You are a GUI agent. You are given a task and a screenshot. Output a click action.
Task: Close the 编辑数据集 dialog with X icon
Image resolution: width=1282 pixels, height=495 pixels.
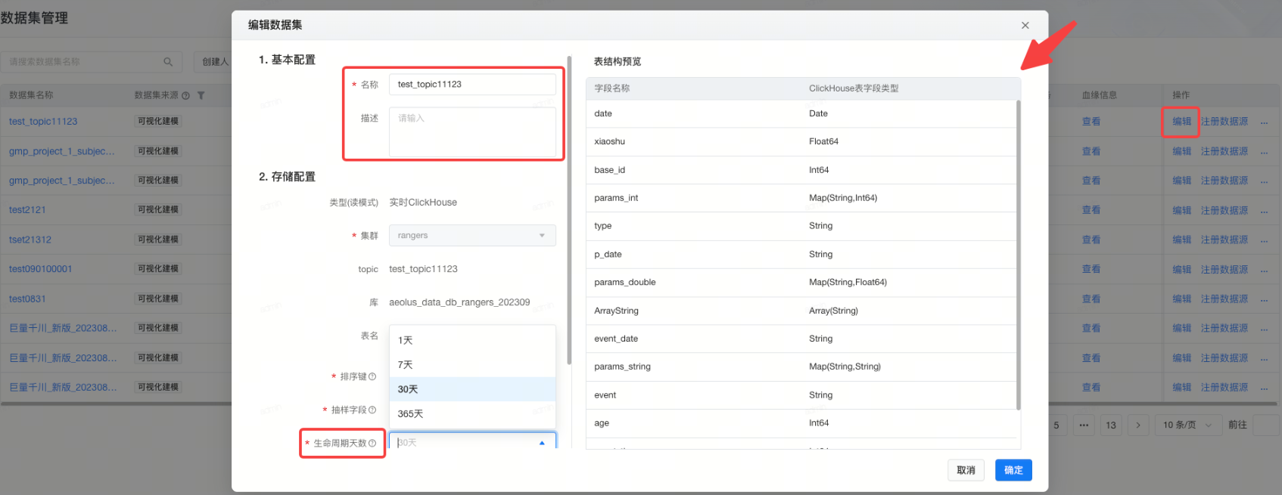tap(1025, 25)
